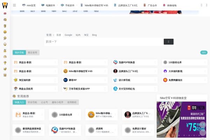
Task: Open 133游戏仓库 card under 常用推荐
Action: click(65, 115)
